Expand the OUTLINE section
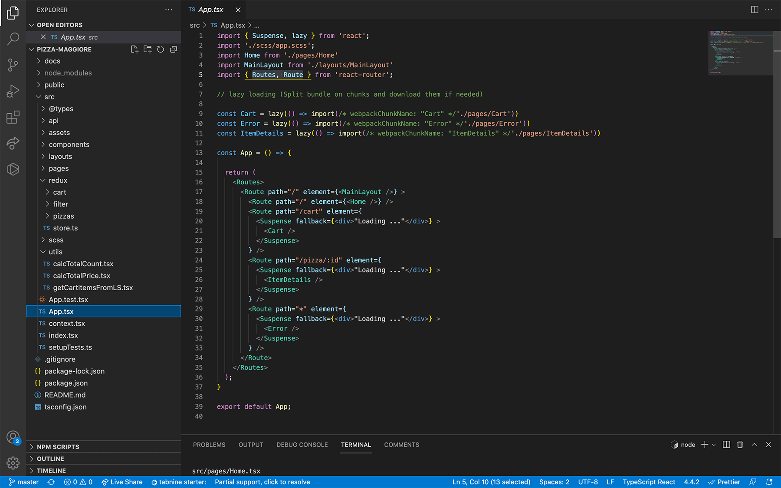Viewport: 781px width, 488px height. pyautogui.click(x=103, y=459)
